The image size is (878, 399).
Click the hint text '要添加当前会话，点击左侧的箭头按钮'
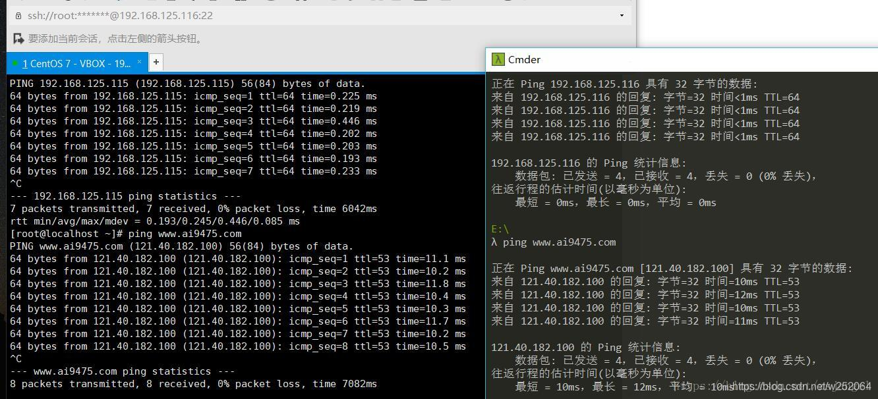(117, 39)
